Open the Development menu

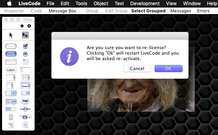[x=145, y=3]
